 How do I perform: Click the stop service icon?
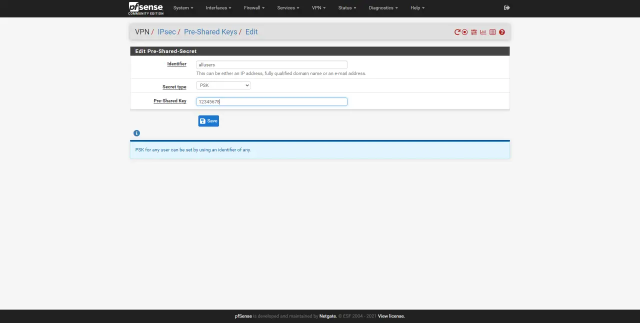pyautogui.click(x=464, y=32)
